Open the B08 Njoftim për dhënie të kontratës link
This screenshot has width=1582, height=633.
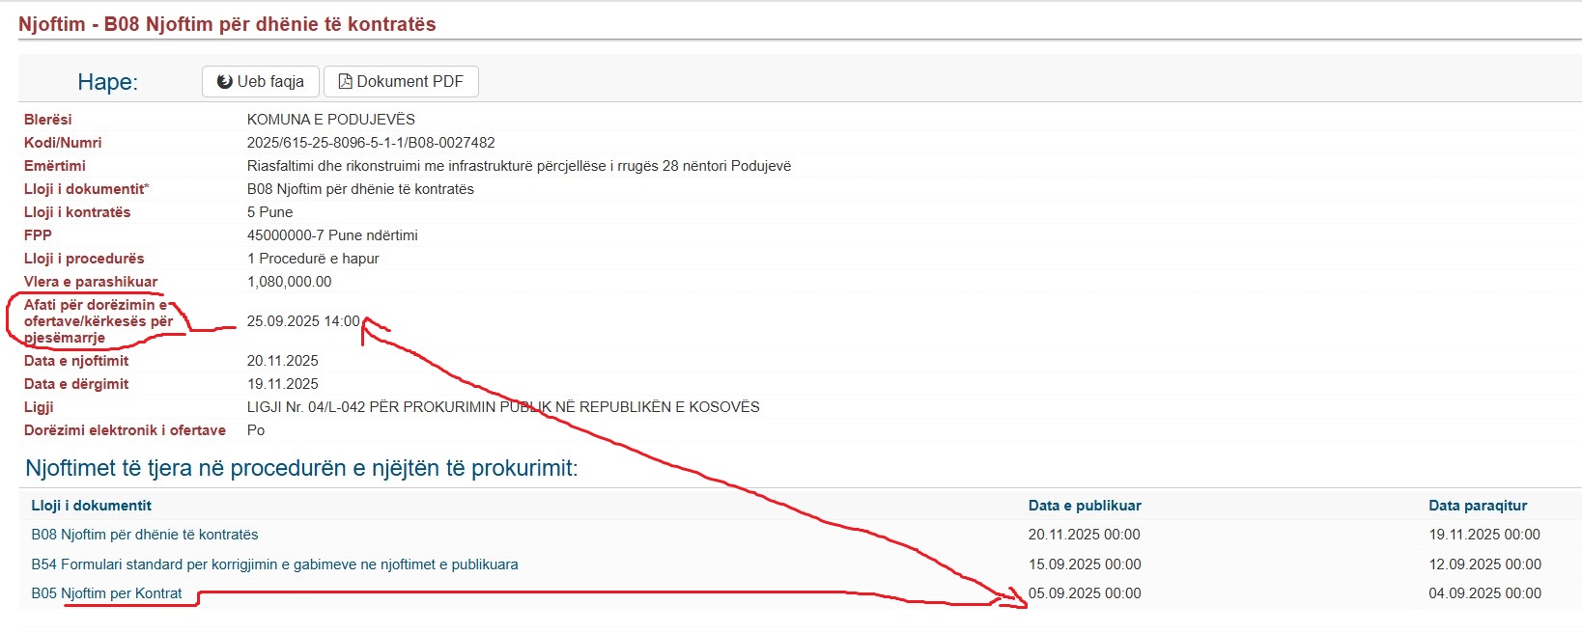pos(145,535)
